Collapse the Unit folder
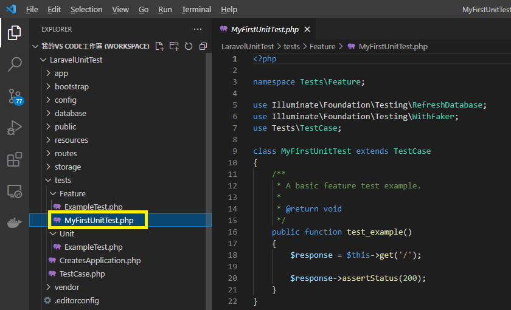Image resolution: width=511 pixels, height=310 pixels. (53, 233)
